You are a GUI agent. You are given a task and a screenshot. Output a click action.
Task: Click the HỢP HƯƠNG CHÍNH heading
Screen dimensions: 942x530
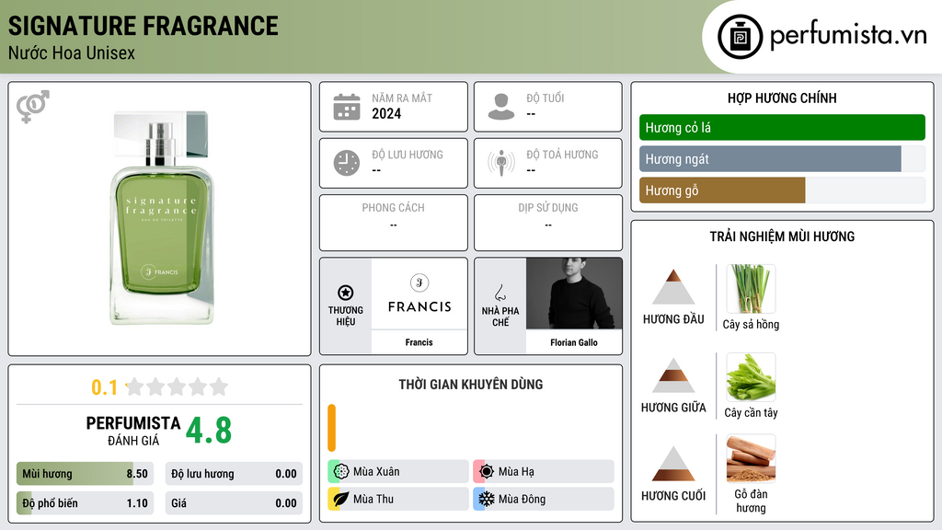(782, 98)
